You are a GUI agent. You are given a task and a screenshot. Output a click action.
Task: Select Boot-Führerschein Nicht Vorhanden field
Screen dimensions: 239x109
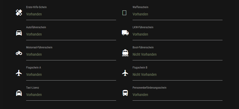click(x=177, y=54)
